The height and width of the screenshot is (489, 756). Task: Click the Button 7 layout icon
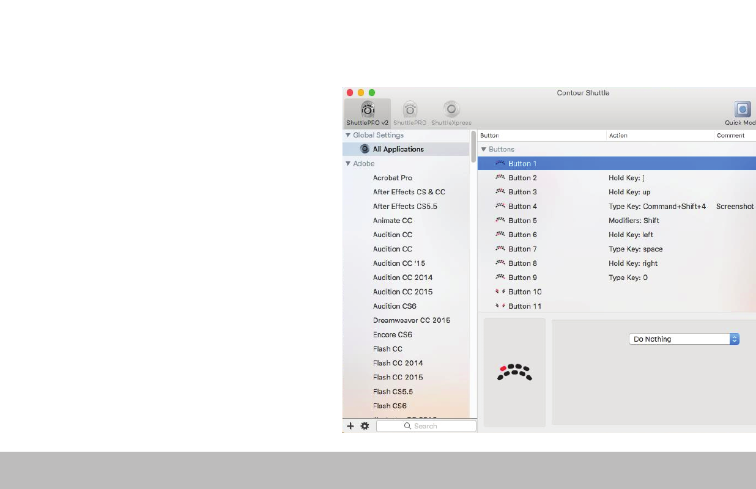click(500, 249)
